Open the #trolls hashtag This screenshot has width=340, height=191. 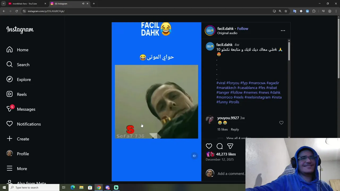[234, 102]
